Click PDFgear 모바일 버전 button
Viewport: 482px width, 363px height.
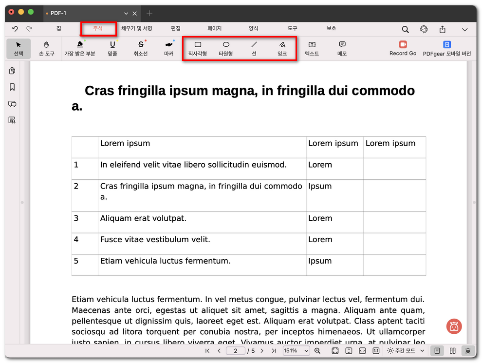click(446, 48)
